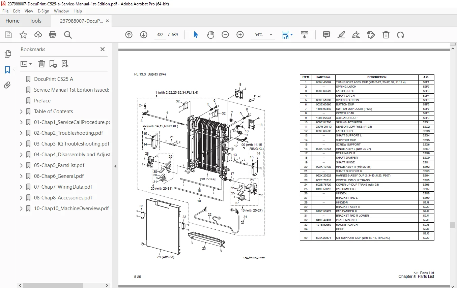The height and width of the screenshot is (288, 457).
Task: Open the Edit menu
Action: click(17, 11)
